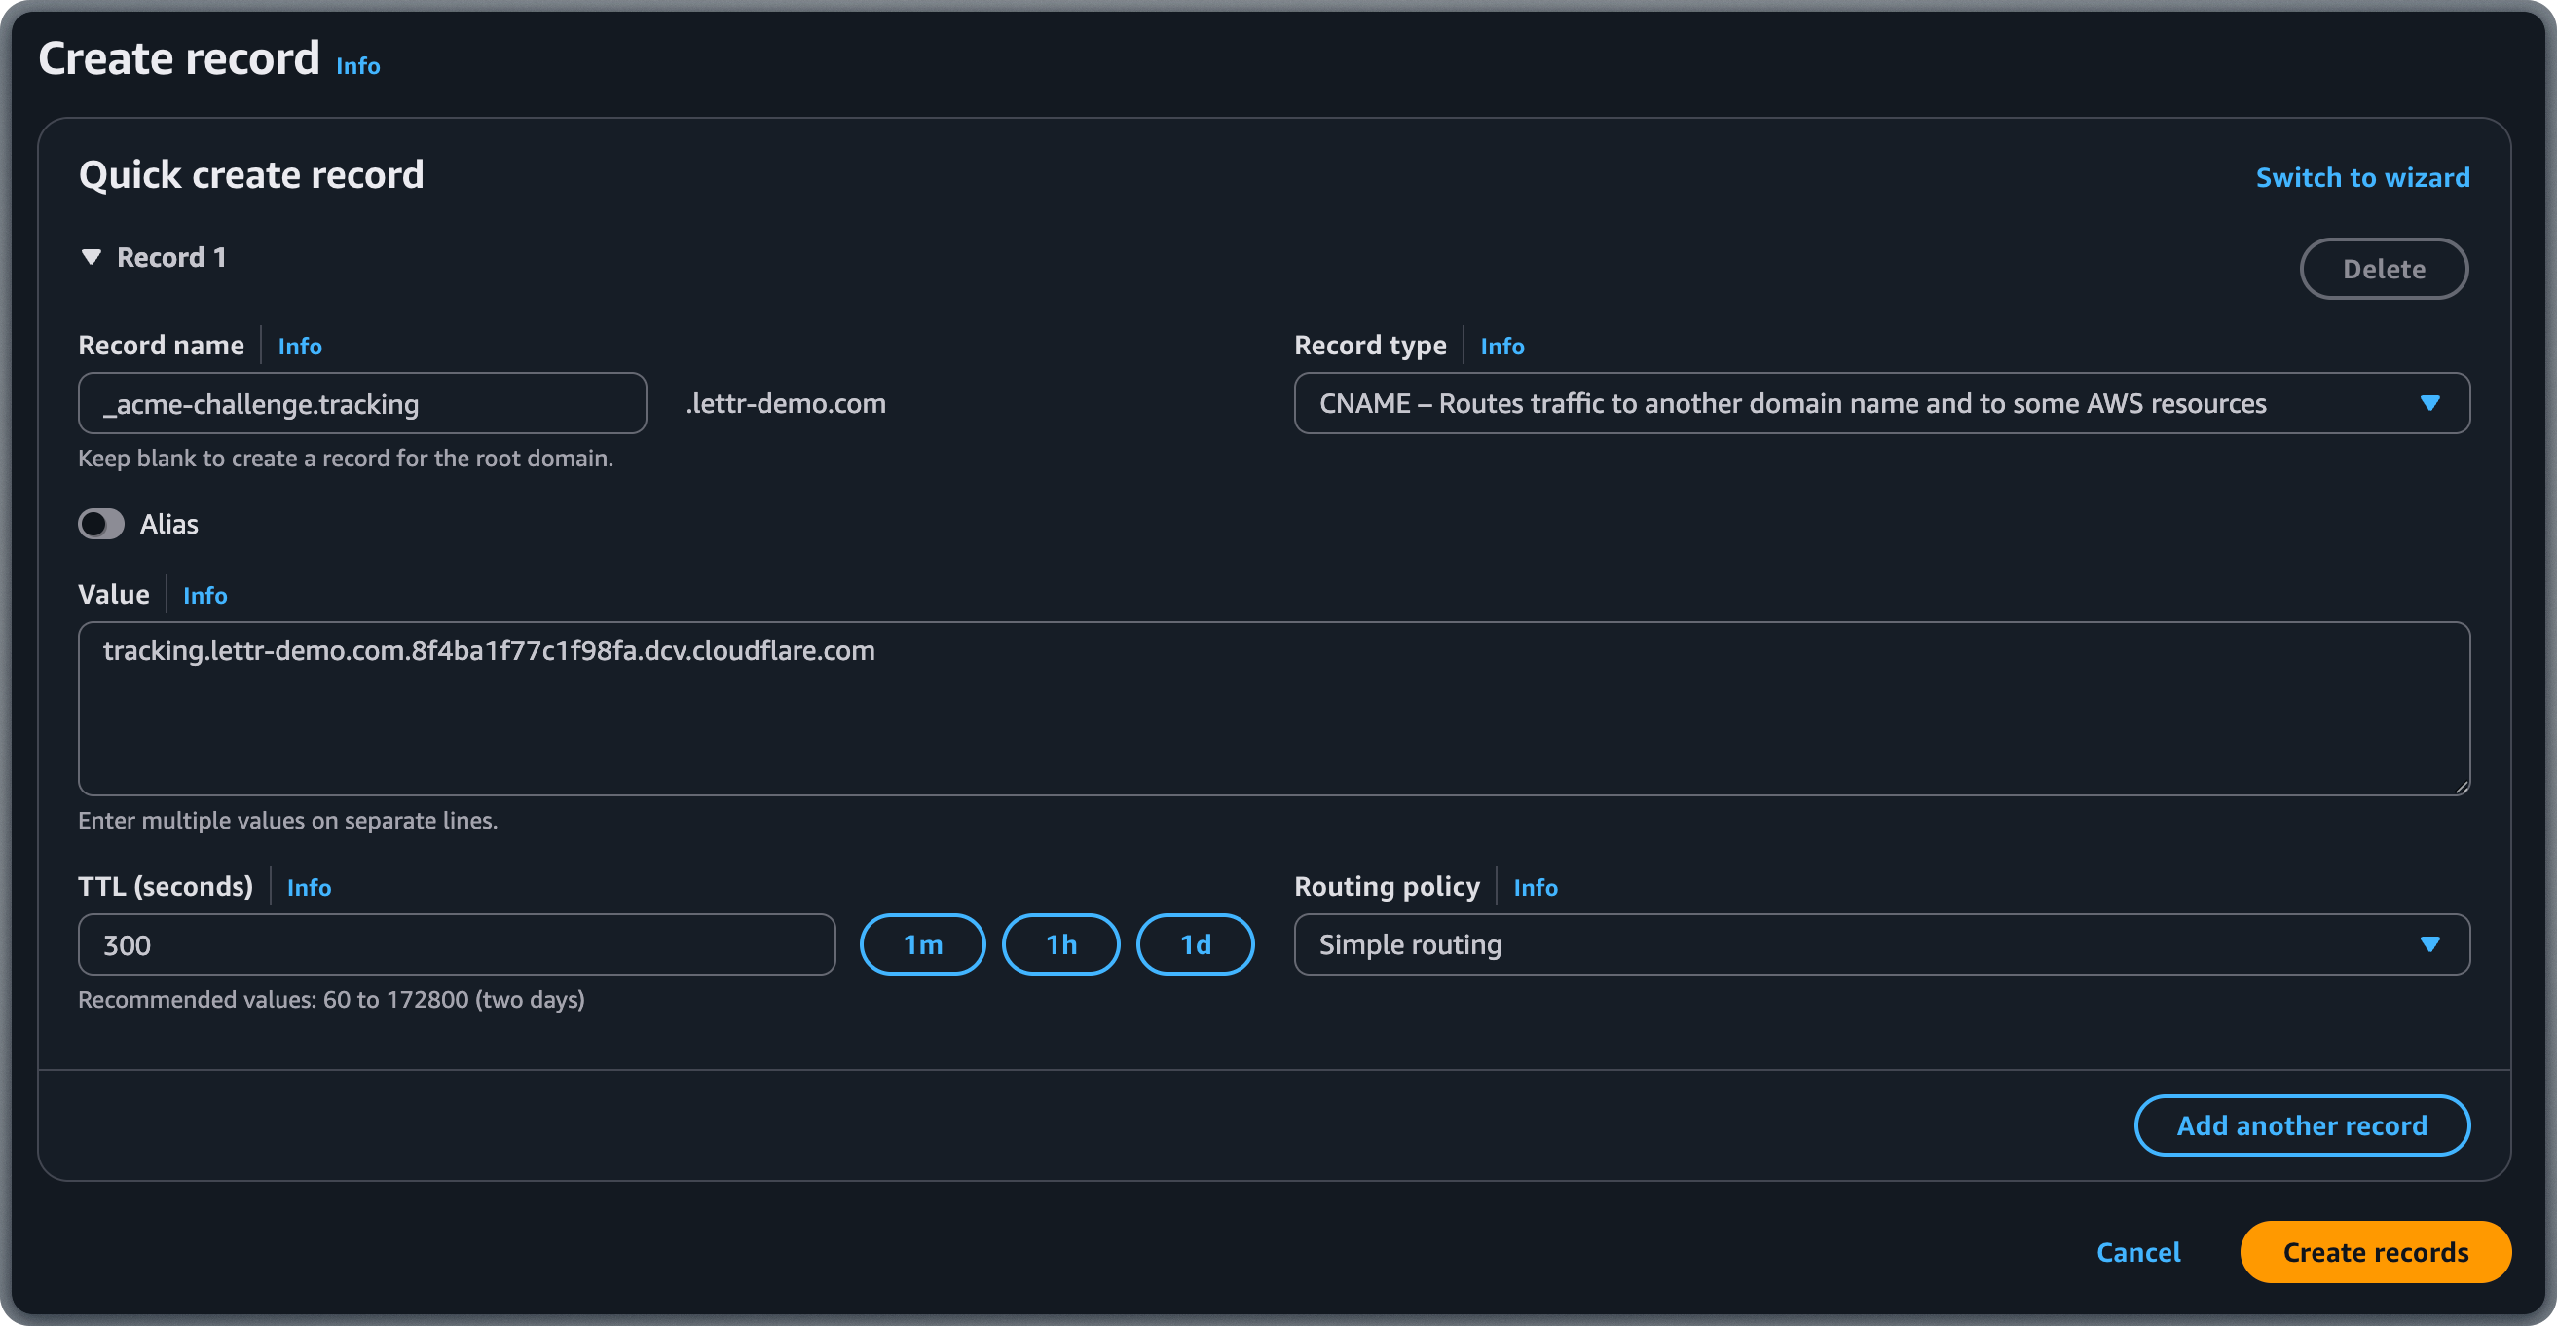Set TTL to 1m using preset button
The height and width of the screenshot is (1326, 2557).
(x=922, y=944)
